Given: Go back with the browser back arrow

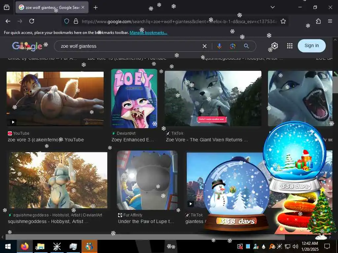Looking at the screenshot, I should [8, 21].
